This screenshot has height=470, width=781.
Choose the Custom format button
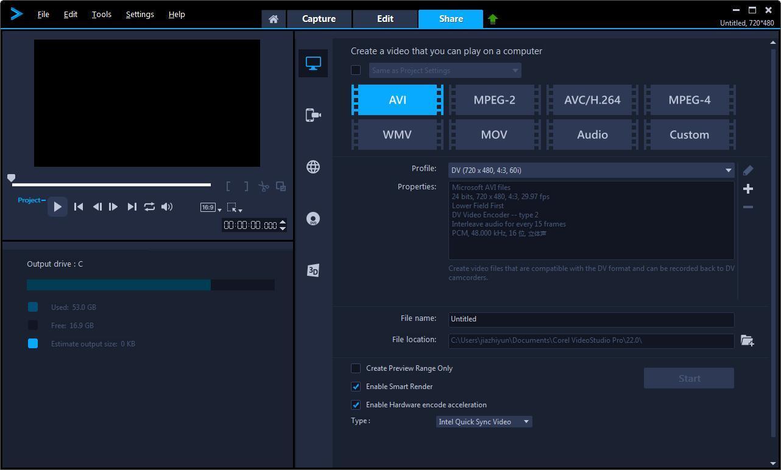[690, 135]
